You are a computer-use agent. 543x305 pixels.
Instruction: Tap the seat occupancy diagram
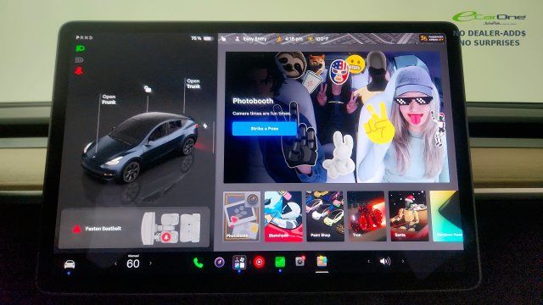pyautogui.click(x=171, y=228)
